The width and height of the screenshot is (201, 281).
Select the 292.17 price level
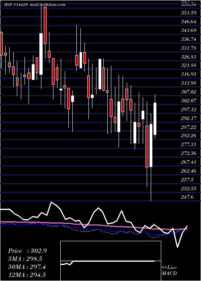coord(189,118)
